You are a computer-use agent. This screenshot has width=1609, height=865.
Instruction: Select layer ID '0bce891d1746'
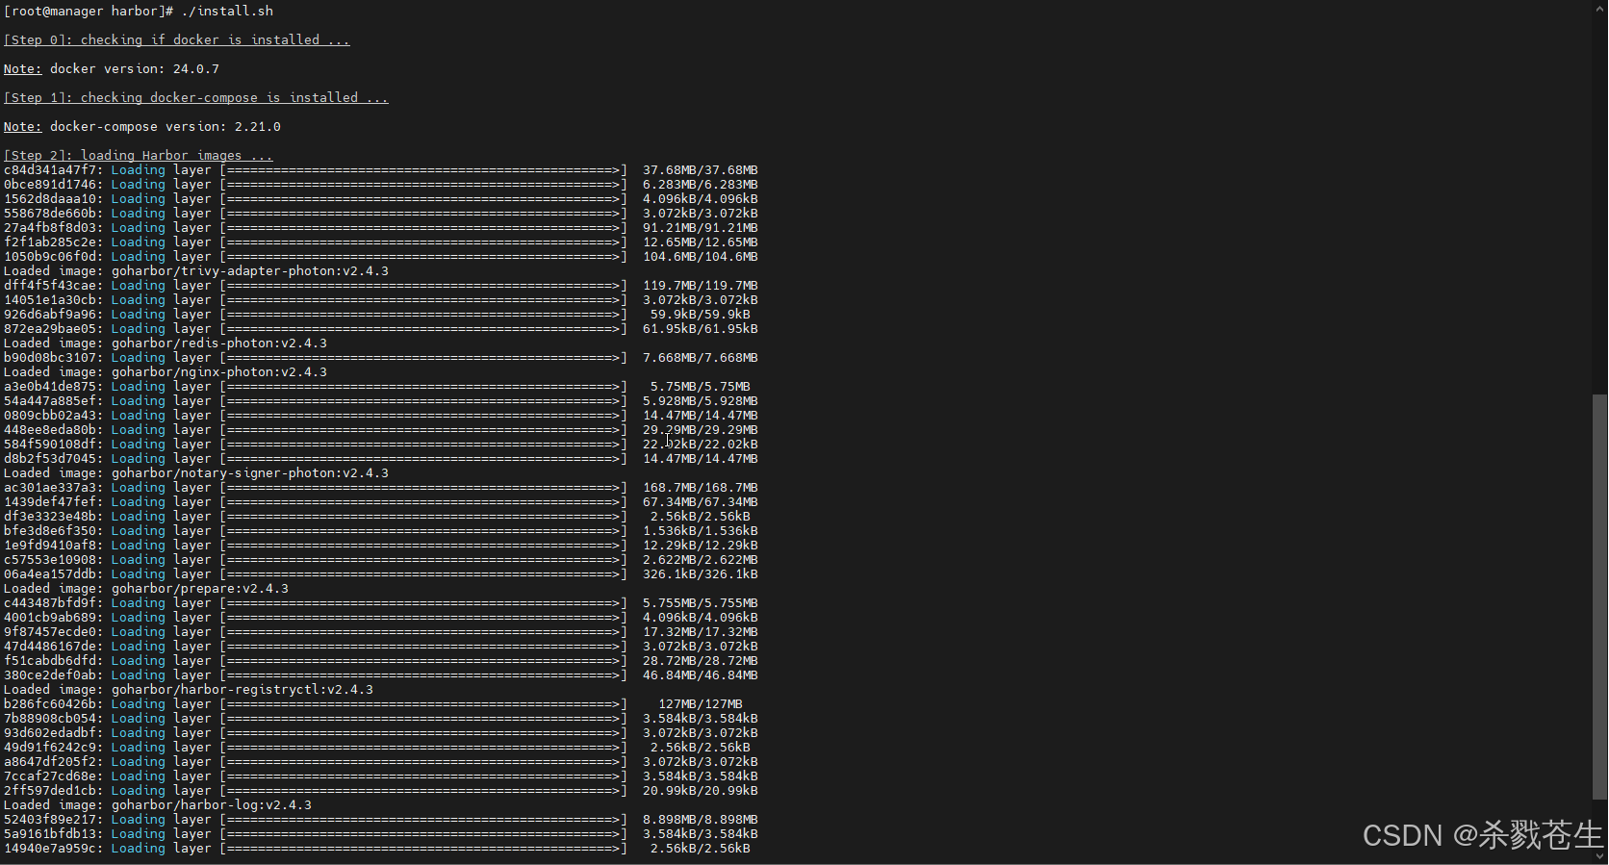pos(50,185)
